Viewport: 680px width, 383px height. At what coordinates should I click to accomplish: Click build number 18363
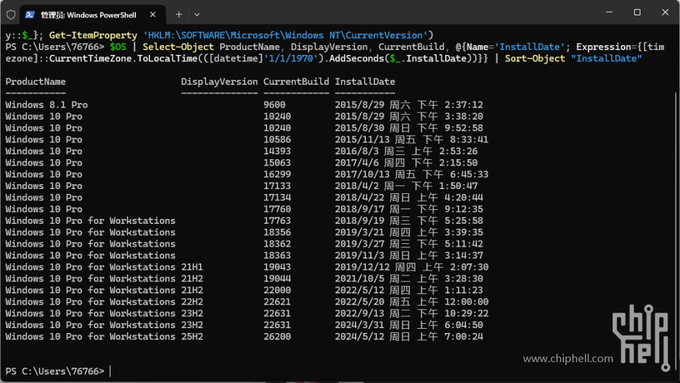tap(277, 256)
